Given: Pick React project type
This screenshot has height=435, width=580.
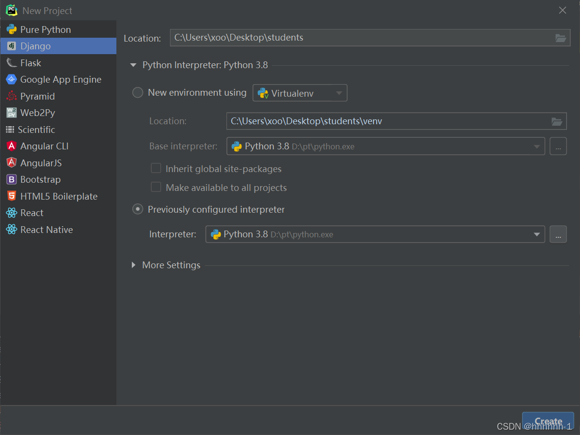Looking at the screenshot, I should (x=58, y=213).
